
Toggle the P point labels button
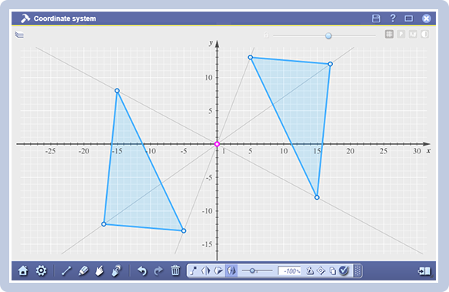pyautogui.click(x=401, y=34)
